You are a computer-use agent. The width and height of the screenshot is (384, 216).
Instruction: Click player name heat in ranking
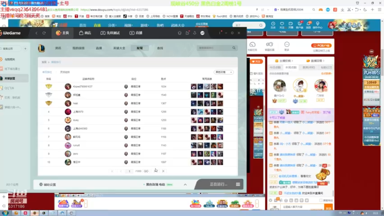coord(75,103)
